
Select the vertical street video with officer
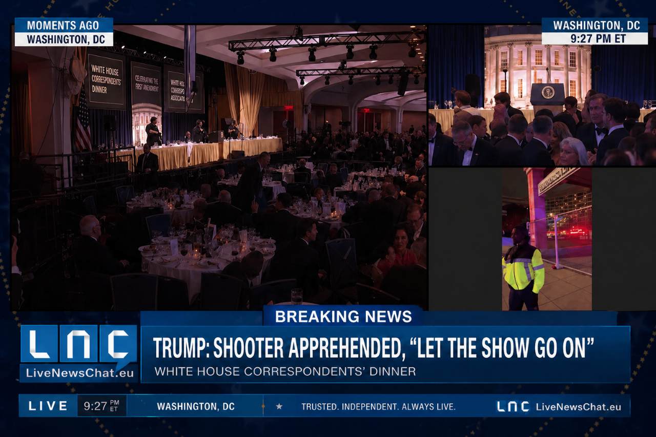point(547,239)
